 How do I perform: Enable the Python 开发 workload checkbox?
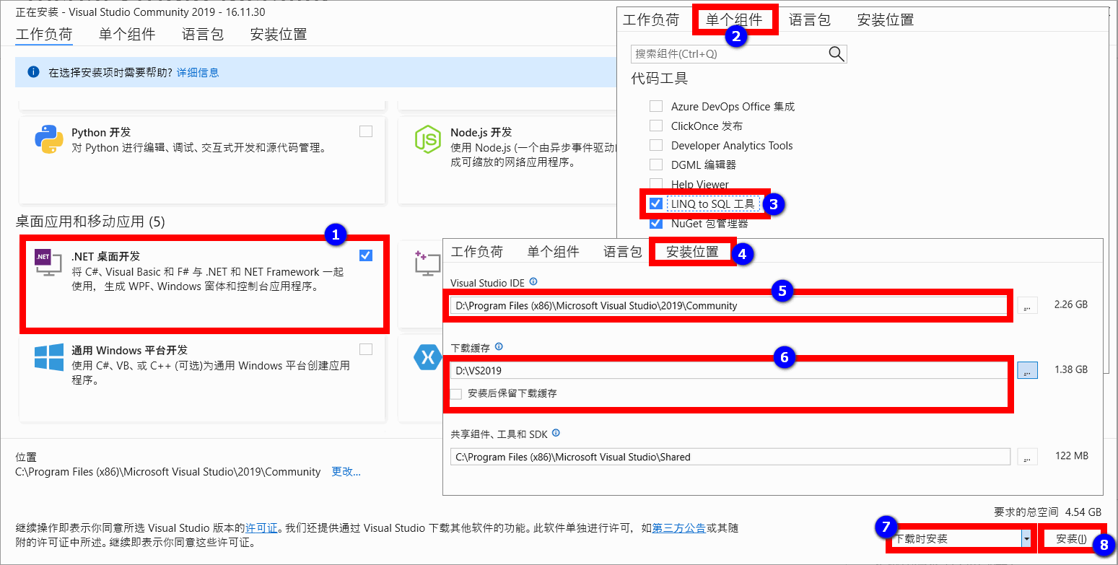[x=366, y=131]
